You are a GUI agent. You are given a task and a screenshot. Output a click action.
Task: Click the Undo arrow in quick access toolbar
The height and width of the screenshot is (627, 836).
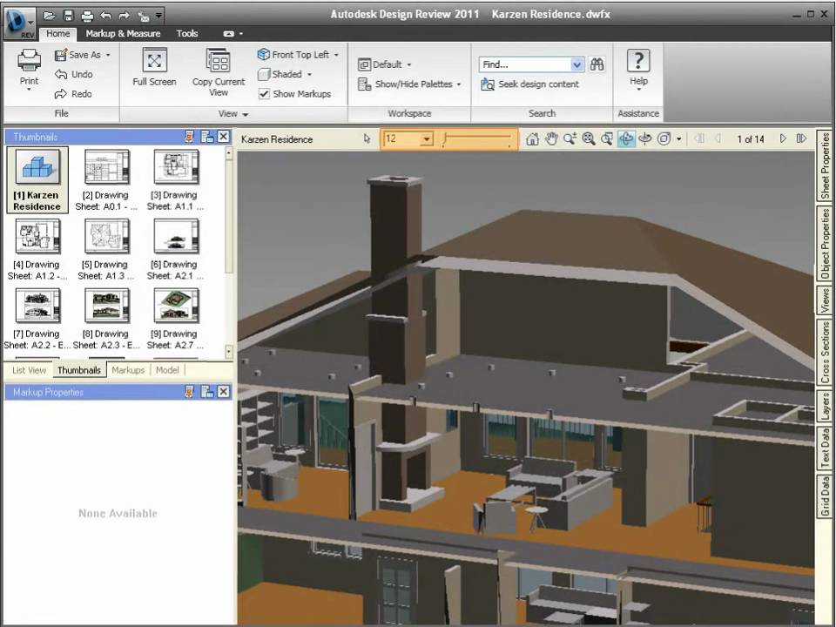105,16
